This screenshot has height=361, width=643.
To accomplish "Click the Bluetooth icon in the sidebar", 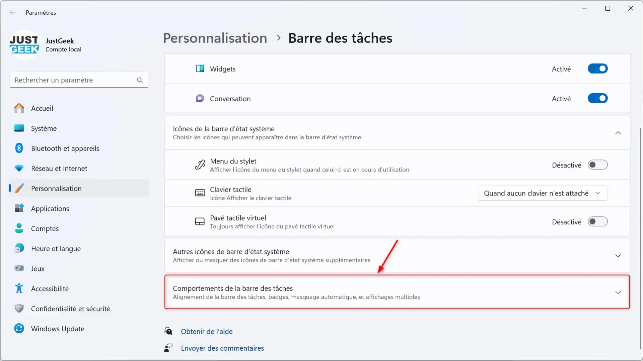I will (19, 148).
